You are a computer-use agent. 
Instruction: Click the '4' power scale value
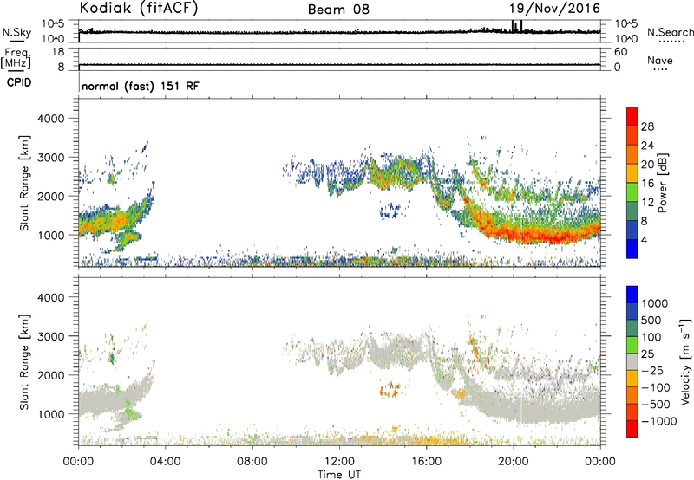pyautogui.click(x=644, y=240)
